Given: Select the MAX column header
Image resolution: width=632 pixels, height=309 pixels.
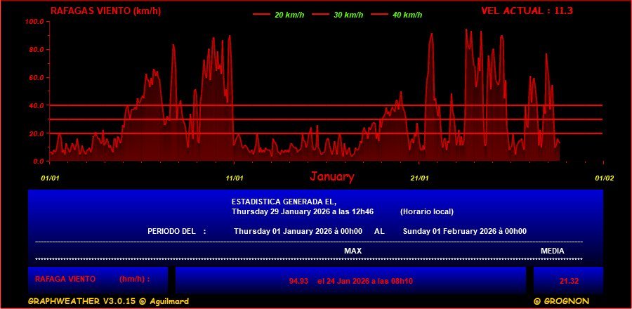Looking at the screenshot, I should coord(353,251).
